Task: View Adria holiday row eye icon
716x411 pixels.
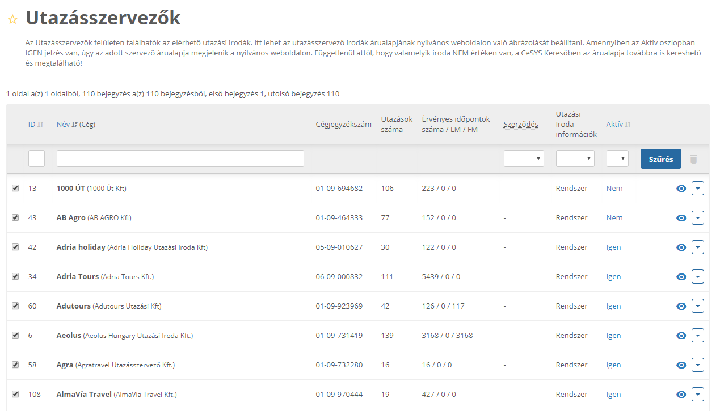Action: pyautogui.click(x=681, y=247)
